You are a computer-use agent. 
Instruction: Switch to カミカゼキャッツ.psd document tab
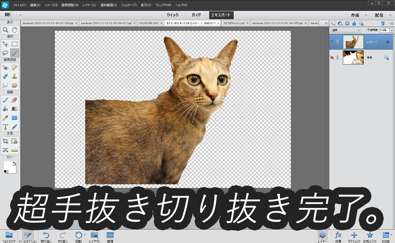coord(234,23)
